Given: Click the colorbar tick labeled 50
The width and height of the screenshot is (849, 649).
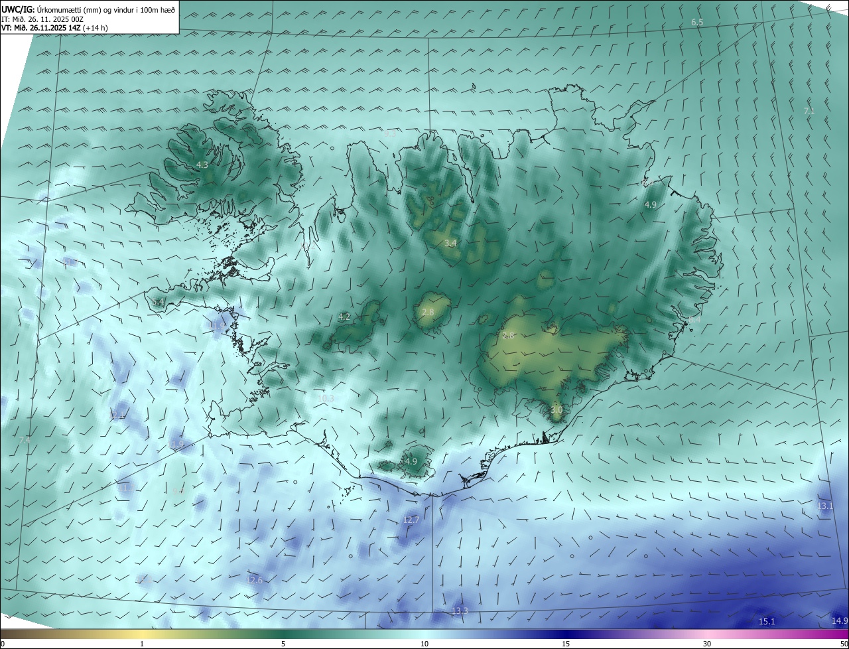Looking at the screenshot, I should (x=844, y=644).
